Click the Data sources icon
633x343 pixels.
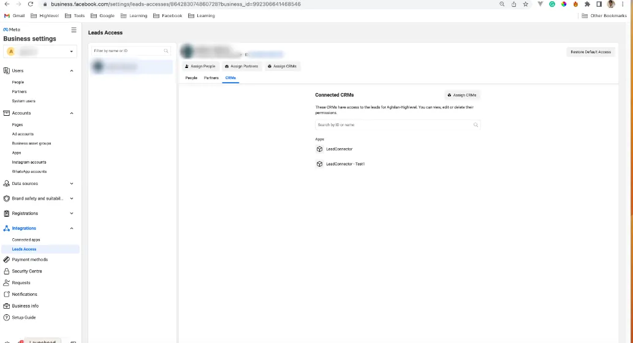(7, 184)
